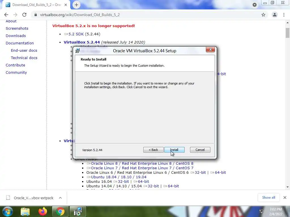The width and height of the screenshot is (290, 217).
Task: Open the Documentation sidebar link
Action: (20, 43)
